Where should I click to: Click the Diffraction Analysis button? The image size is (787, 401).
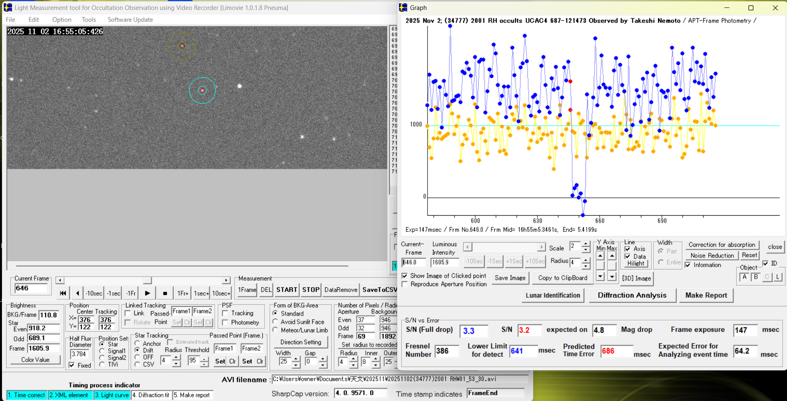pyautogui.click(x=632, y=295)
